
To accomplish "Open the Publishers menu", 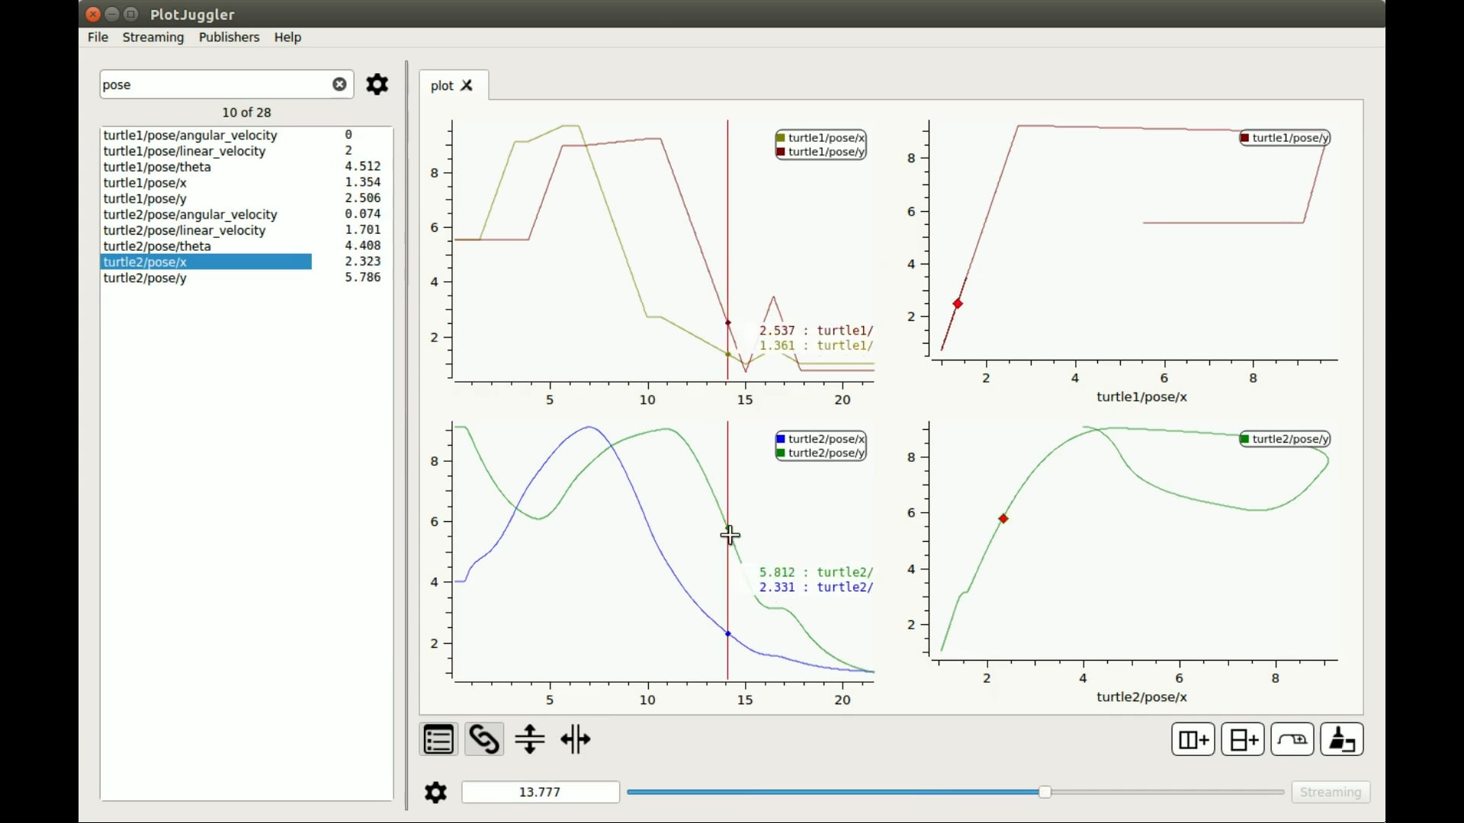I will click(229, 37).
